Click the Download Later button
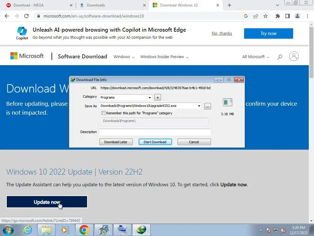 [x=116, y=142]
